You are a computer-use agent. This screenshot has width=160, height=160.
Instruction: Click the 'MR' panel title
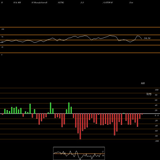click(143, 83)
